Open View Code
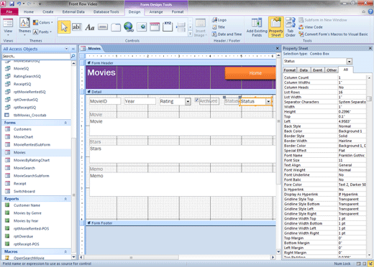 click(311, 27)
